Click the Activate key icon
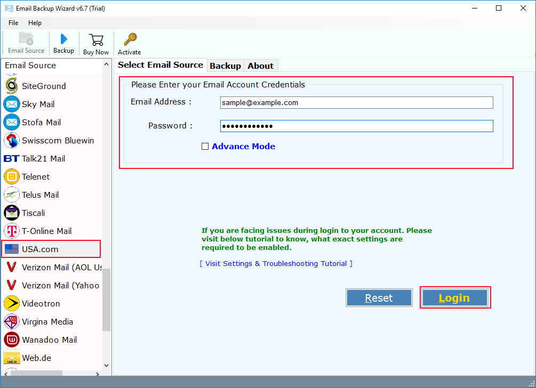Image resolution: width=536 pixels, height=388 pixels. pos(130,39)
